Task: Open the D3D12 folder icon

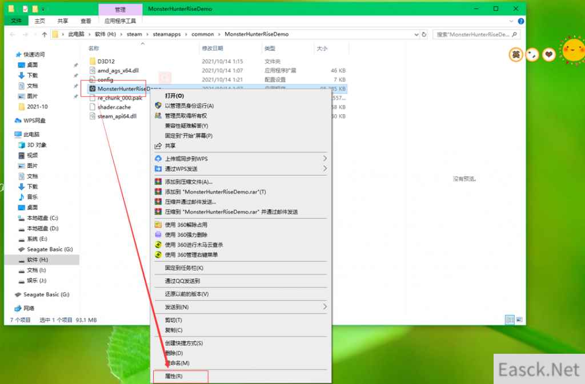Action: [x=93, y=61]
